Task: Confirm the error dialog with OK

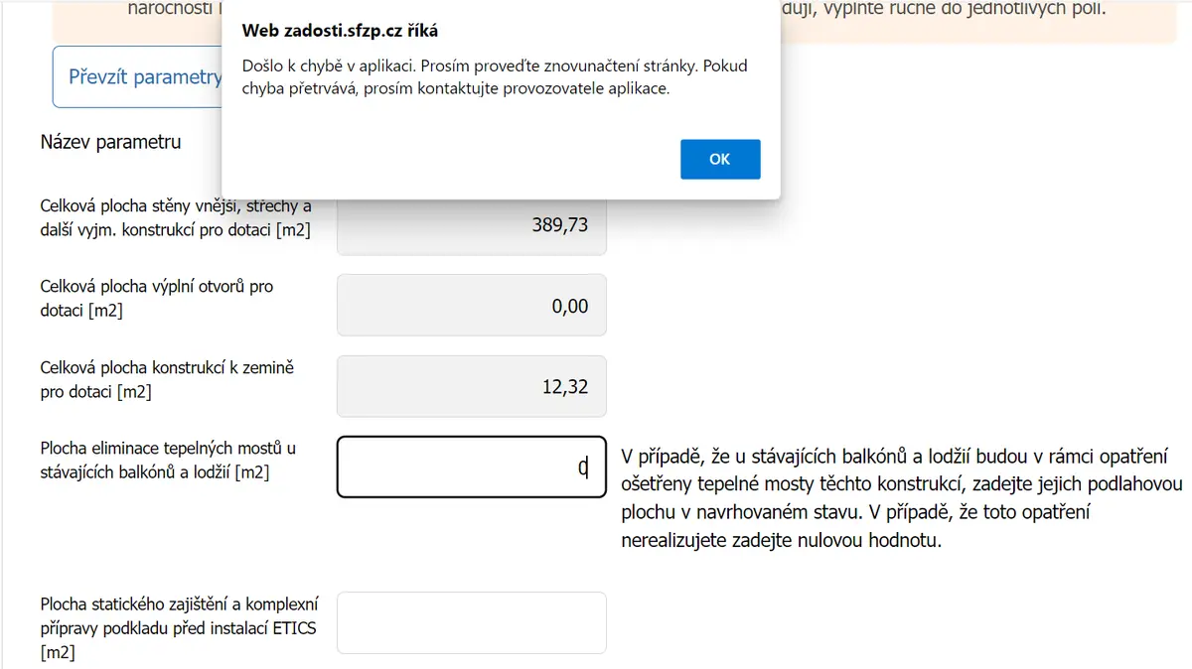Action: tap(720, 159)
